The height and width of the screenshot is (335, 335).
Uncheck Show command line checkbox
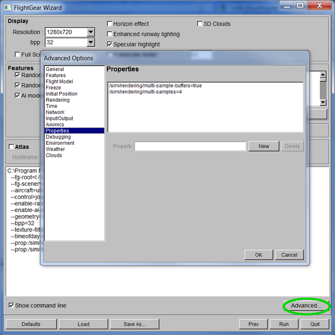[x=11, y=305]
